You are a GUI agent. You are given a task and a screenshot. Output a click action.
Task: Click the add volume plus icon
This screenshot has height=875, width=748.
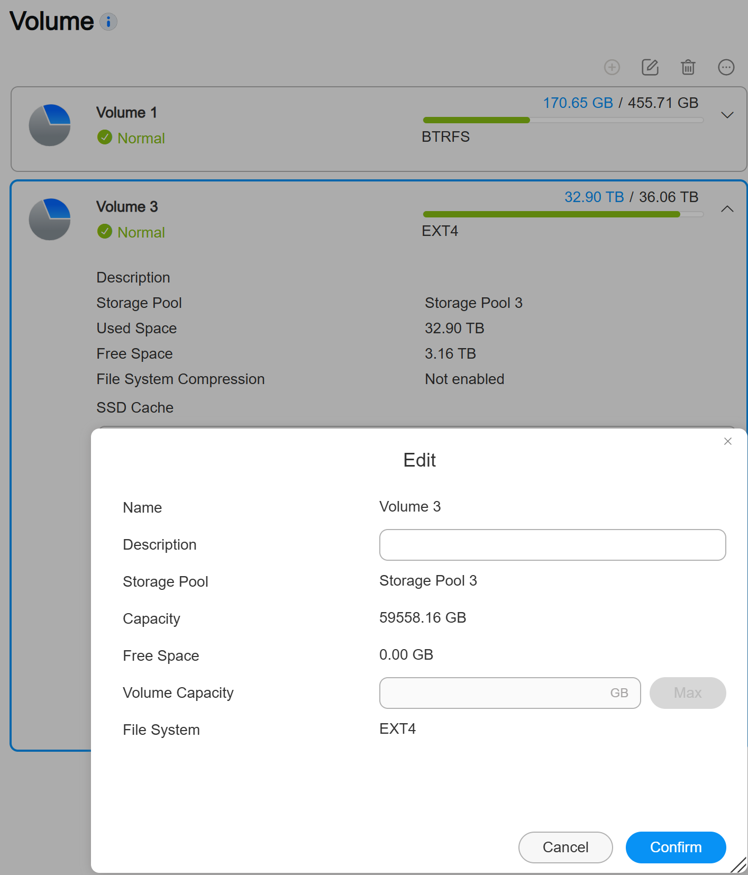612,67
